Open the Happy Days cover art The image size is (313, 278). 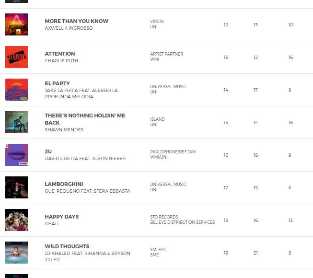point(16,220)
